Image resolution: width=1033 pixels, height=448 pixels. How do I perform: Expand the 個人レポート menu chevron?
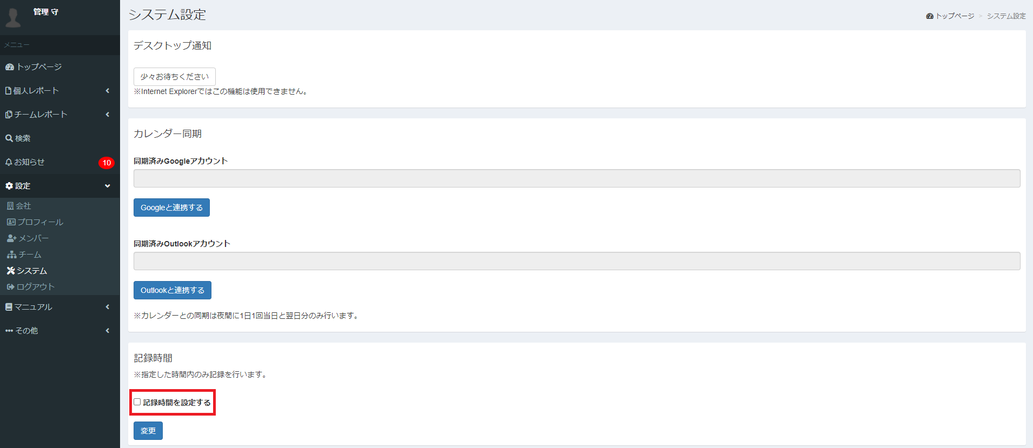108,91
